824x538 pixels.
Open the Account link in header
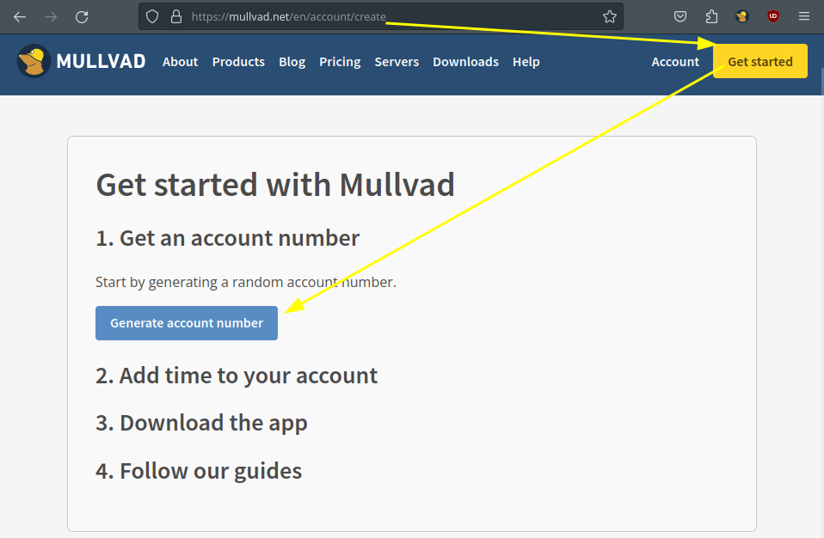tap(675, 62)
